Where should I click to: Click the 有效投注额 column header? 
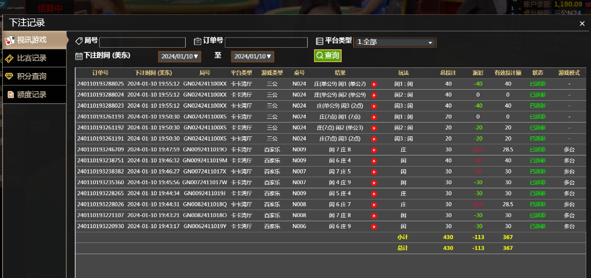[x=508, y=73]
